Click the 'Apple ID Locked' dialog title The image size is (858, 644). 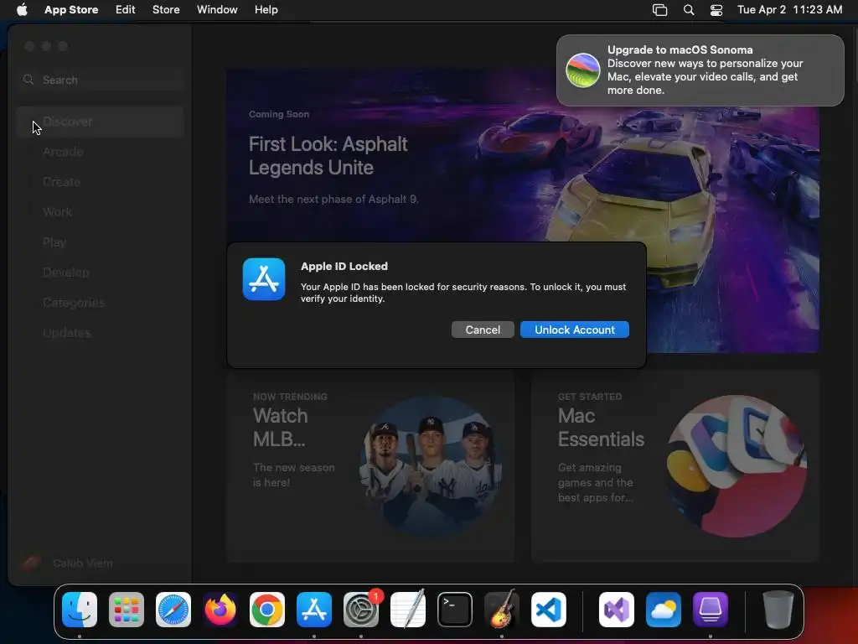click(x=344, y=266)
